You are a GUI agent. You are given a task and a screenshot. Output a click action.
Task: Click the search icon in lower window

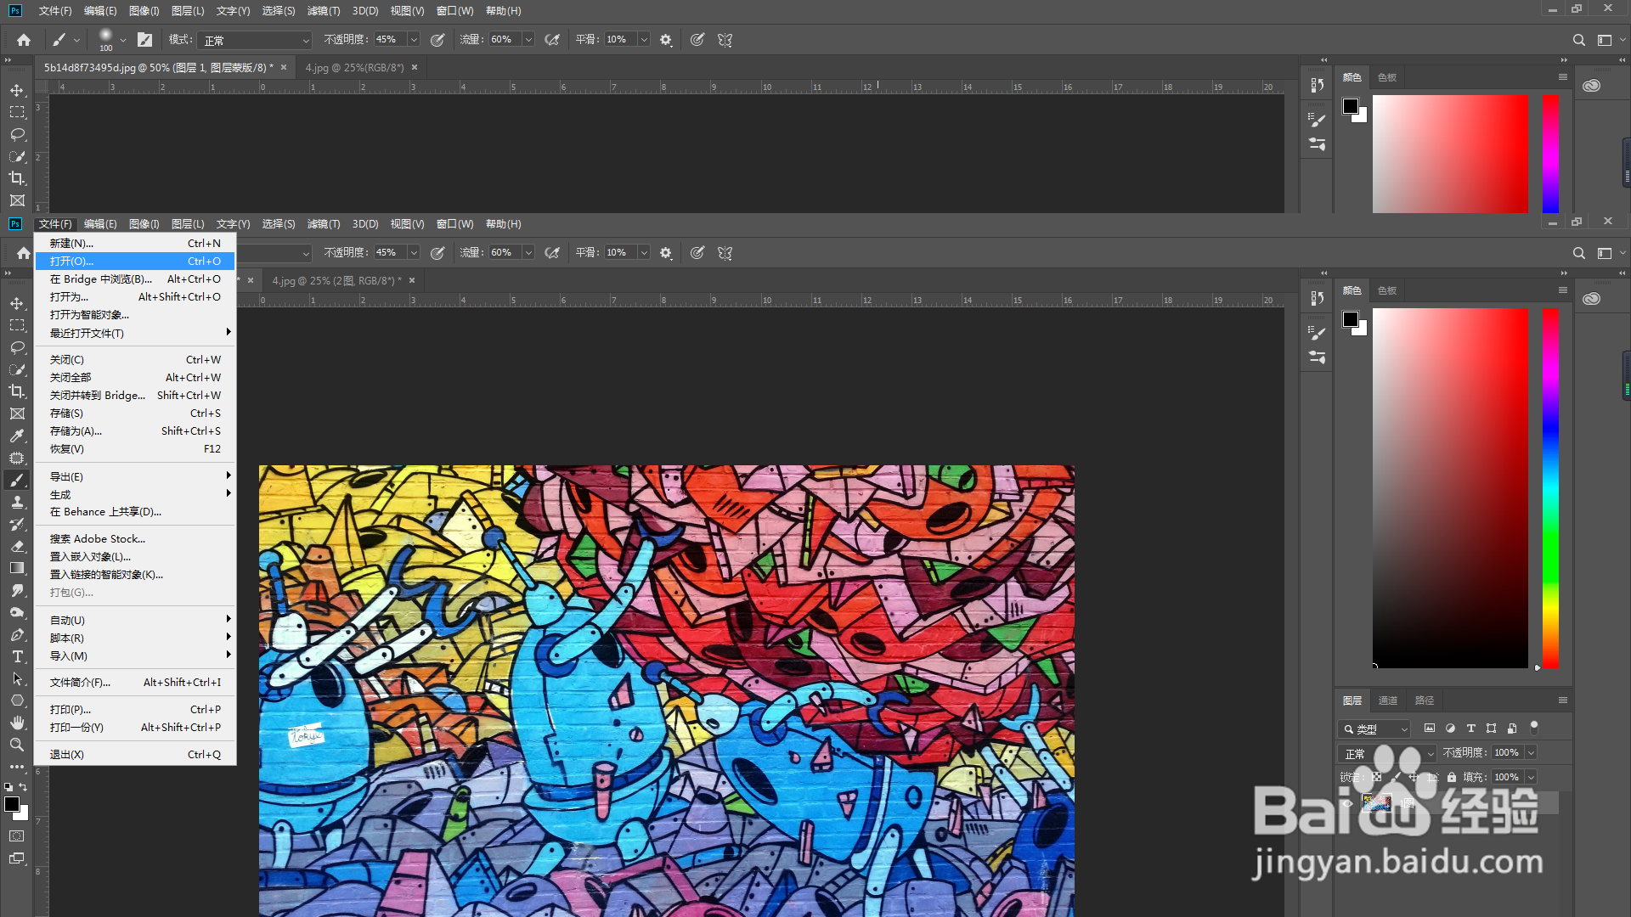click(x=1578, y=253)
